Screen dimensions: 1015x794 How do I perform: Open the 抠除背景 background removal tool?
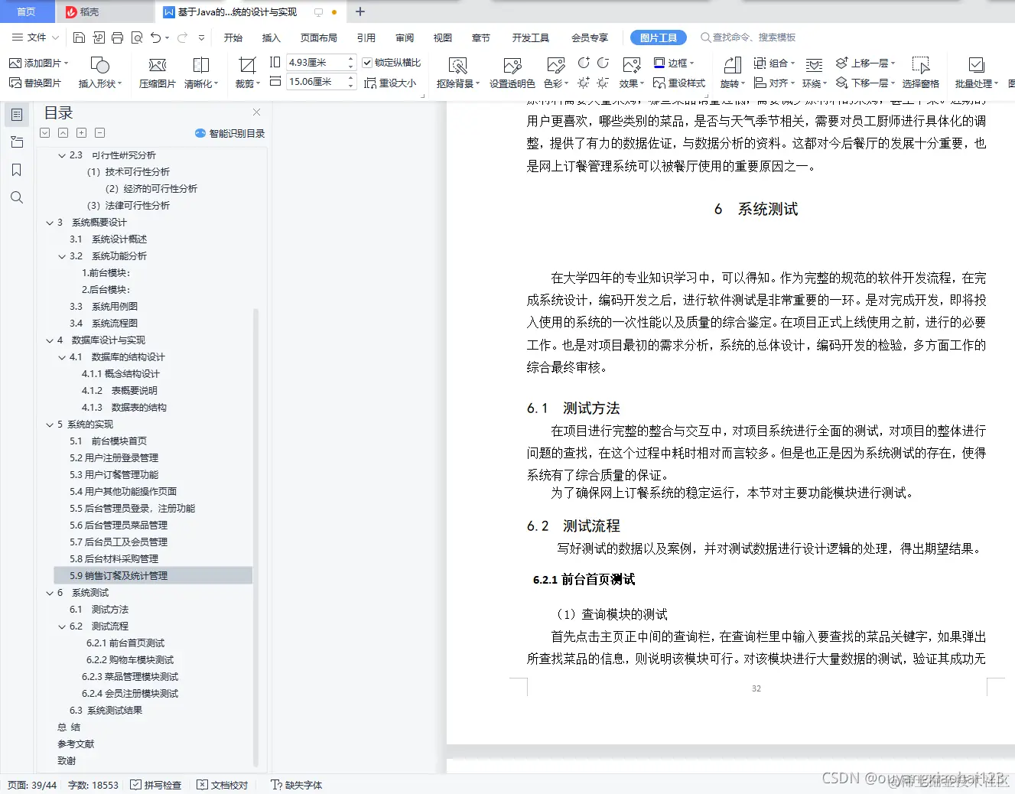457,73
